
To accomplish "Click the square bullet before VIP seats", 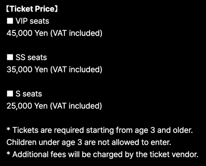I will click(10, 21).
